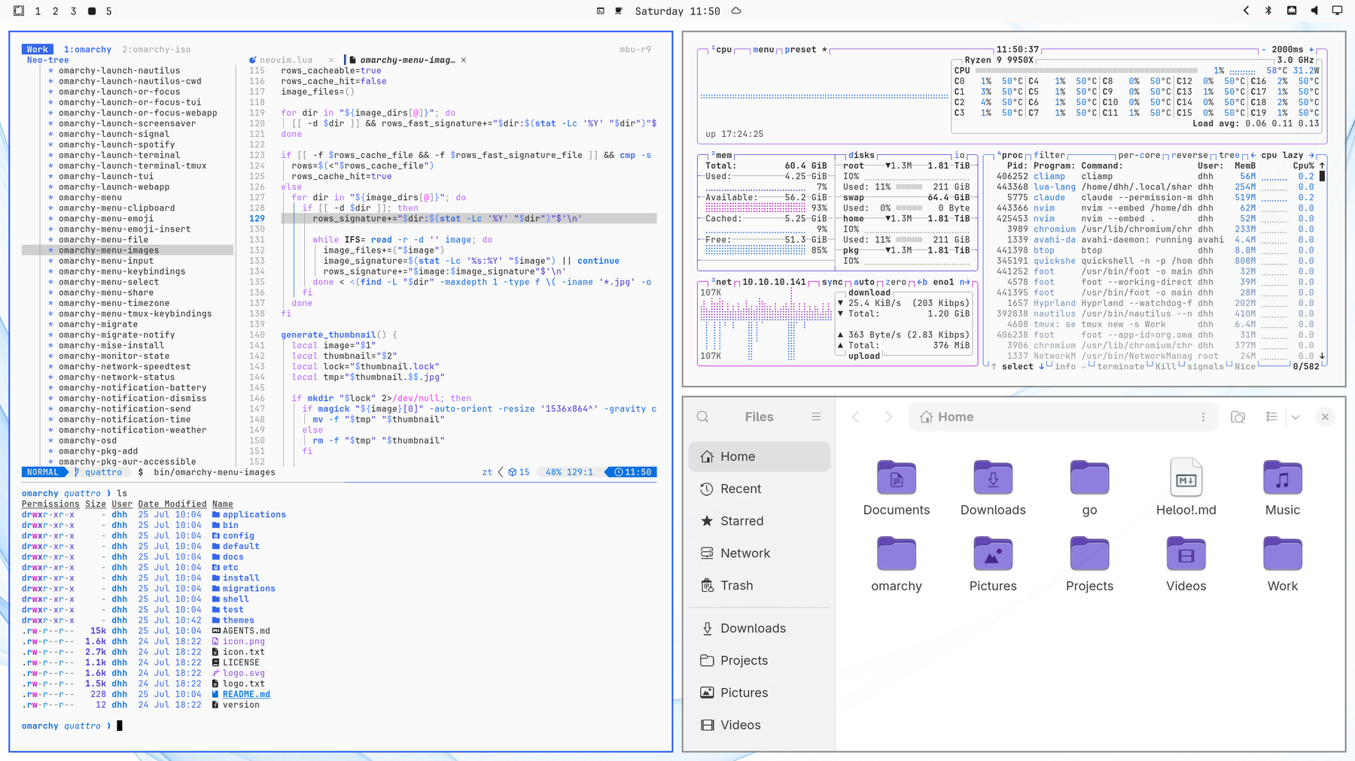Toggle sync in btop net box
Image resolution: width=1355 pixels, height=761 pixels.
click(x=832, y=282)
